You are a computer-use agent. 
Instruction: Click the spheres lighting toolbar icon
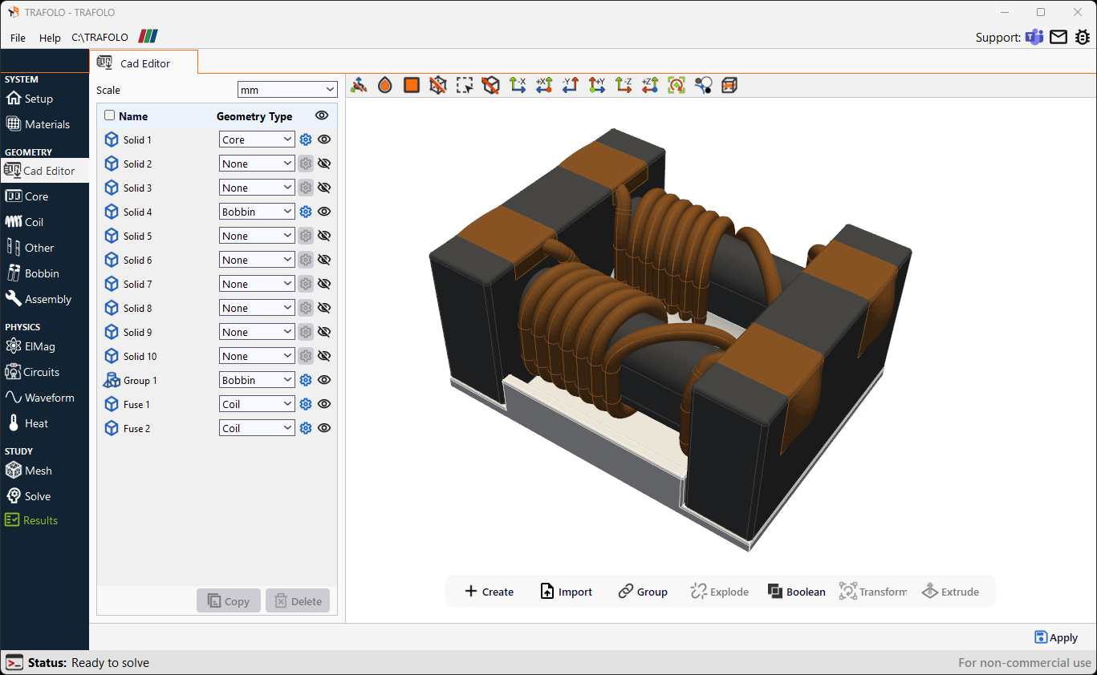[703, 85]
